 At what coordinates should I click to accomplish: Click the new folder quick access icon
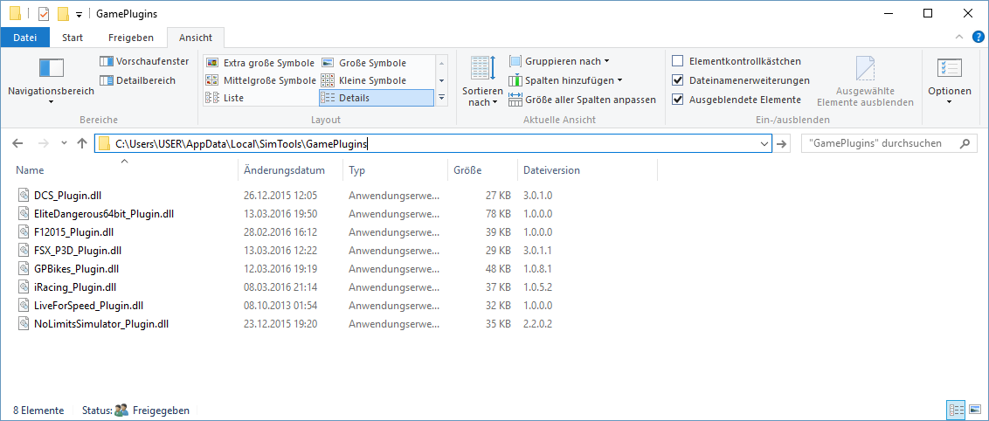pos(62,13)
